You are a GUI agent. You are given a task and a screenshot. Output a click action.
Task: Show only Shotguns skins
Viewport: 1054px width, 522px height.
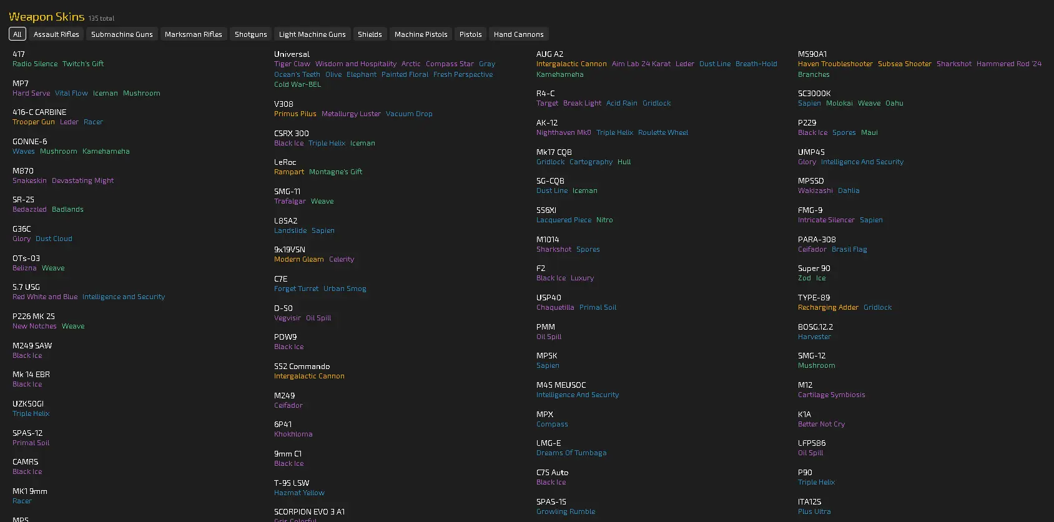click(250, 34)
